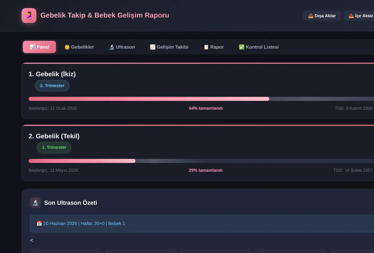Open the Panel tab
The image size is (374, 253).
pos(39,47)
